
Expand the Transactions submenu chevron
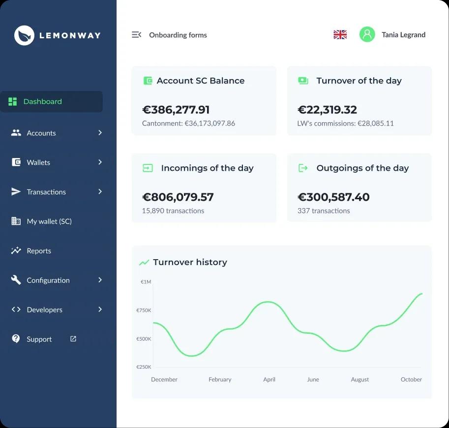100,192
